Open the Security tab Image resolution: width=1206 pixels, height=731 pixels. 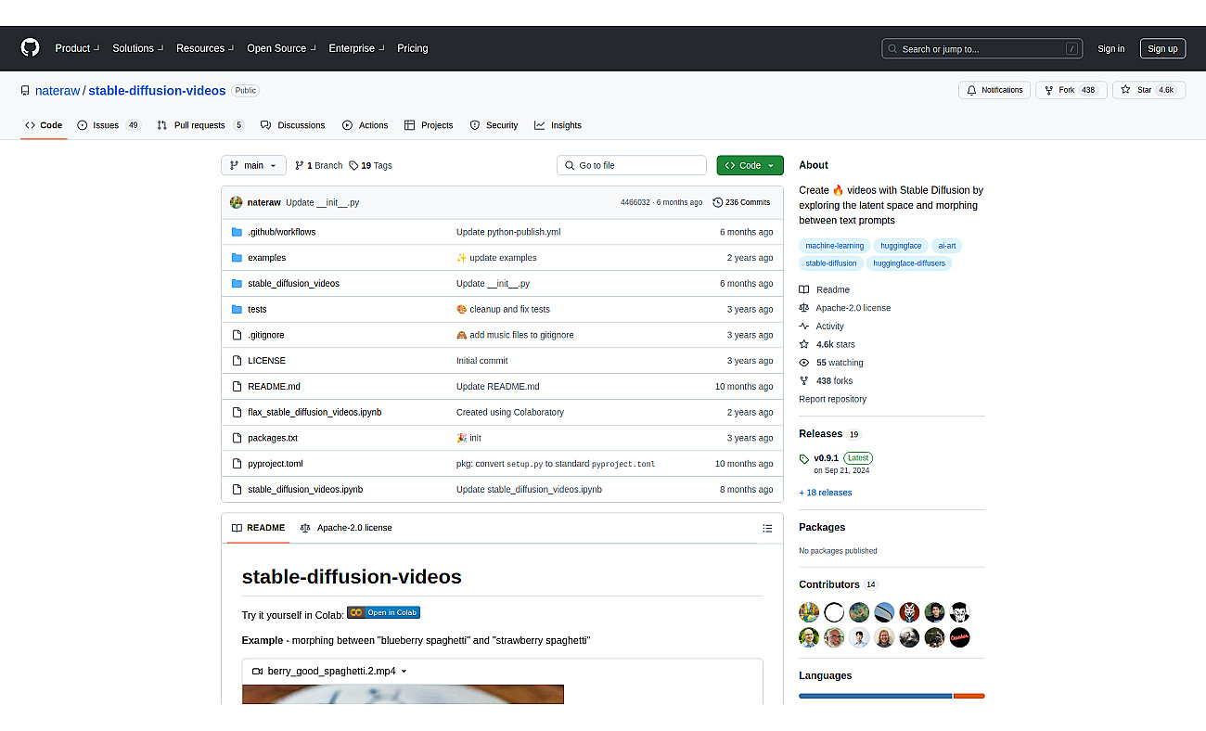(x=494, y=125)
